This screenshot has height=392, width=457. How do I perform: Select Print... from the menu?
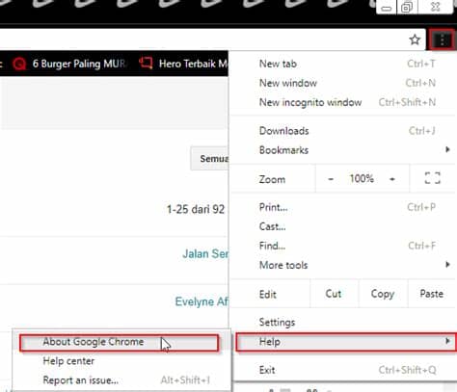pos(343,207)
